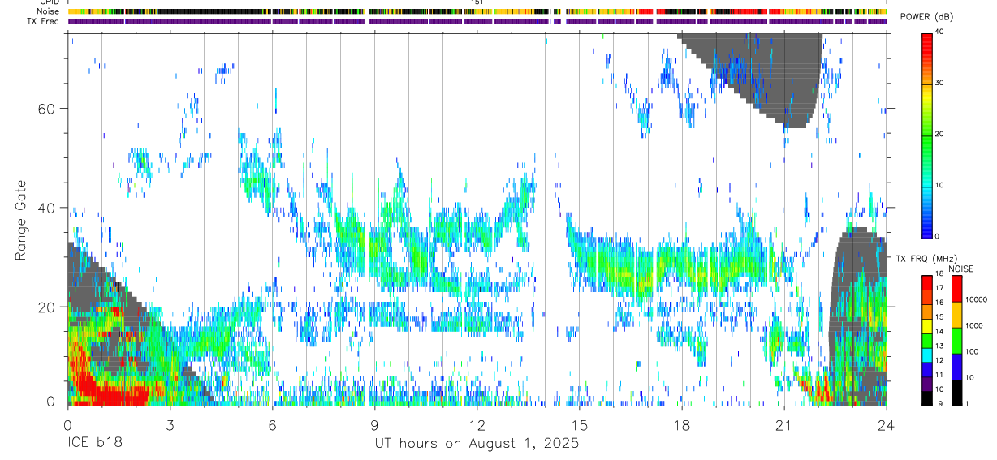
Task: Click the NOISE color scale bar
Action: point(956,340)
